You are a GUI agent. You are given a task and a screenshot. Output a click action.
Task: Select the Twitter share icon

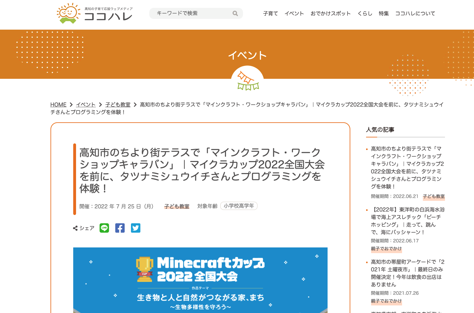[136, 228]
